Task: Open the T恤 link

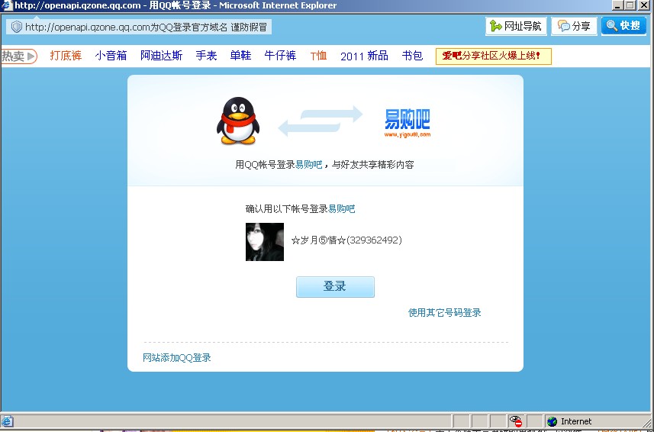Action: point(318,56)
